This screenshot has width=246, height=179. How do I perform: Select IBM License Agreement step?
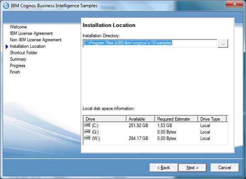coord(31,33)
